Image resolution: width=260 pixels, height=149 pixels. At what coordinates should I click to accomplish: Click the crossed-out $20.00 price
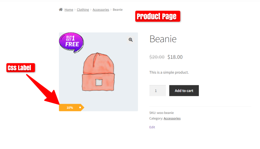157,57
